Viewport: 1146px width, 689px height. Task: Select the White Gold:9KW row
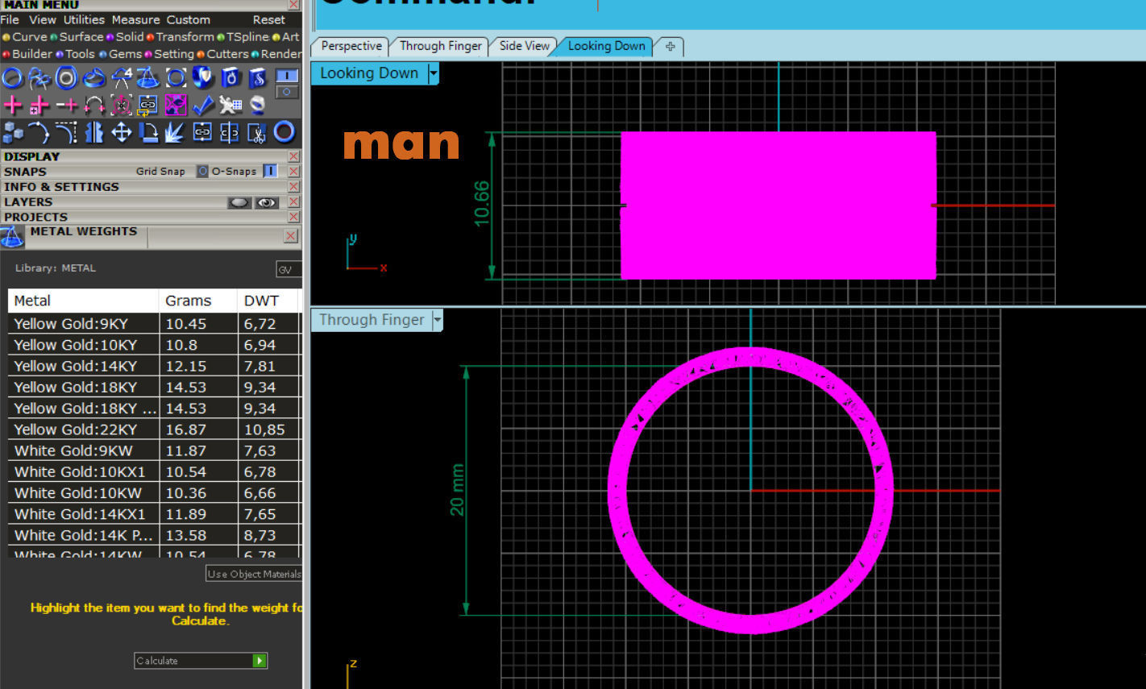pyautogui.click(x=153, y=450)
